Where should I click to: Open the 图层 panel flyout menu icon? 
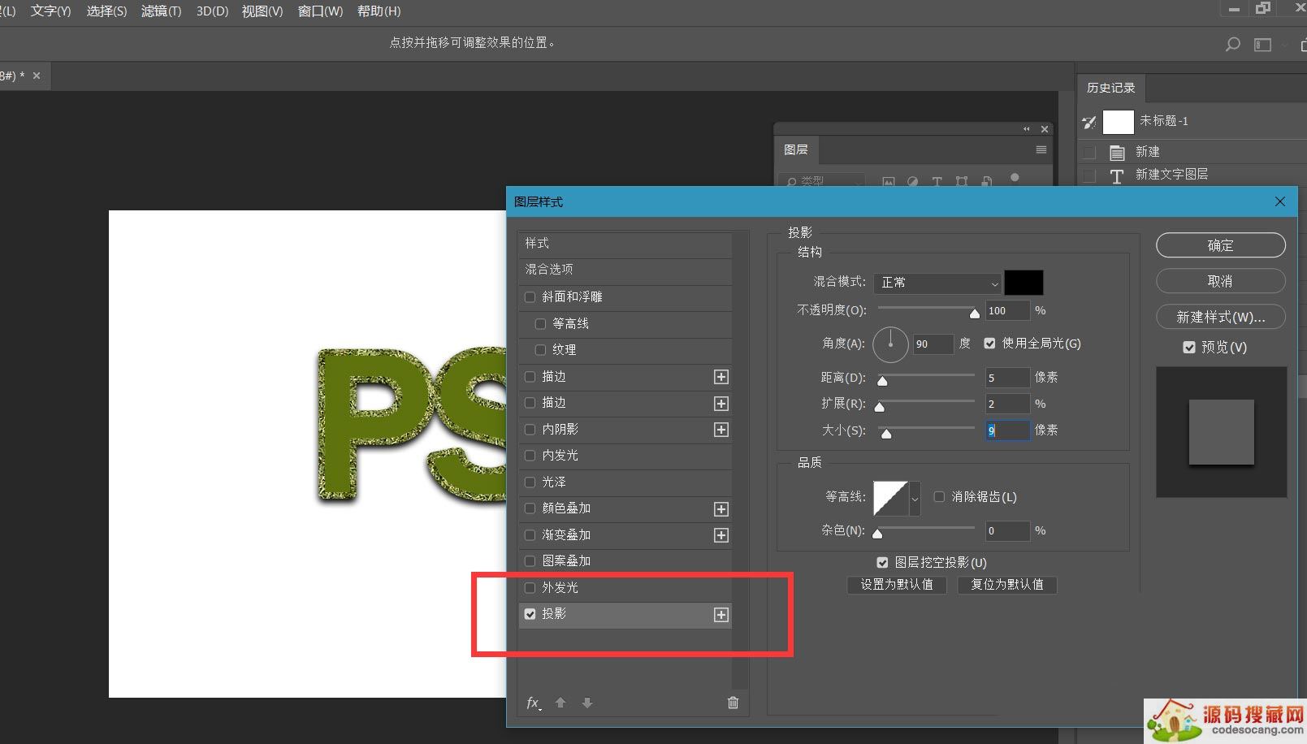pyautogui.click(x=1041, y=149)
